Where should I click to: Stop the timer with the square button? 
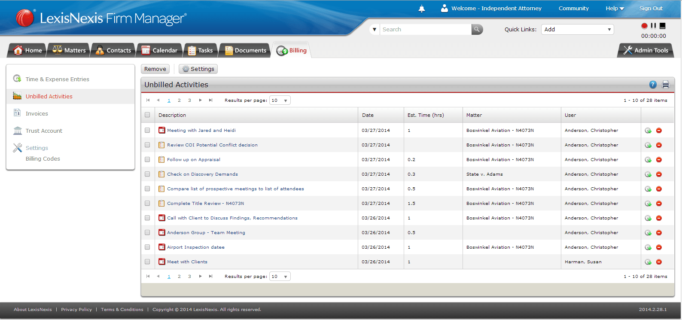click(662, 26)
